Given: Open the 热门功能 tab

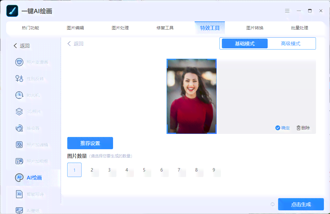Looking at the screenshot, I should [31, 28].
